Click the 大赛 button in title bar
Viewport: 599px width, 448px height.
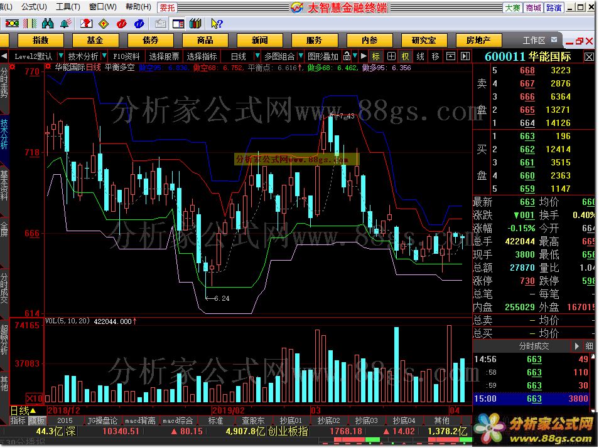[x=512, y=8]
